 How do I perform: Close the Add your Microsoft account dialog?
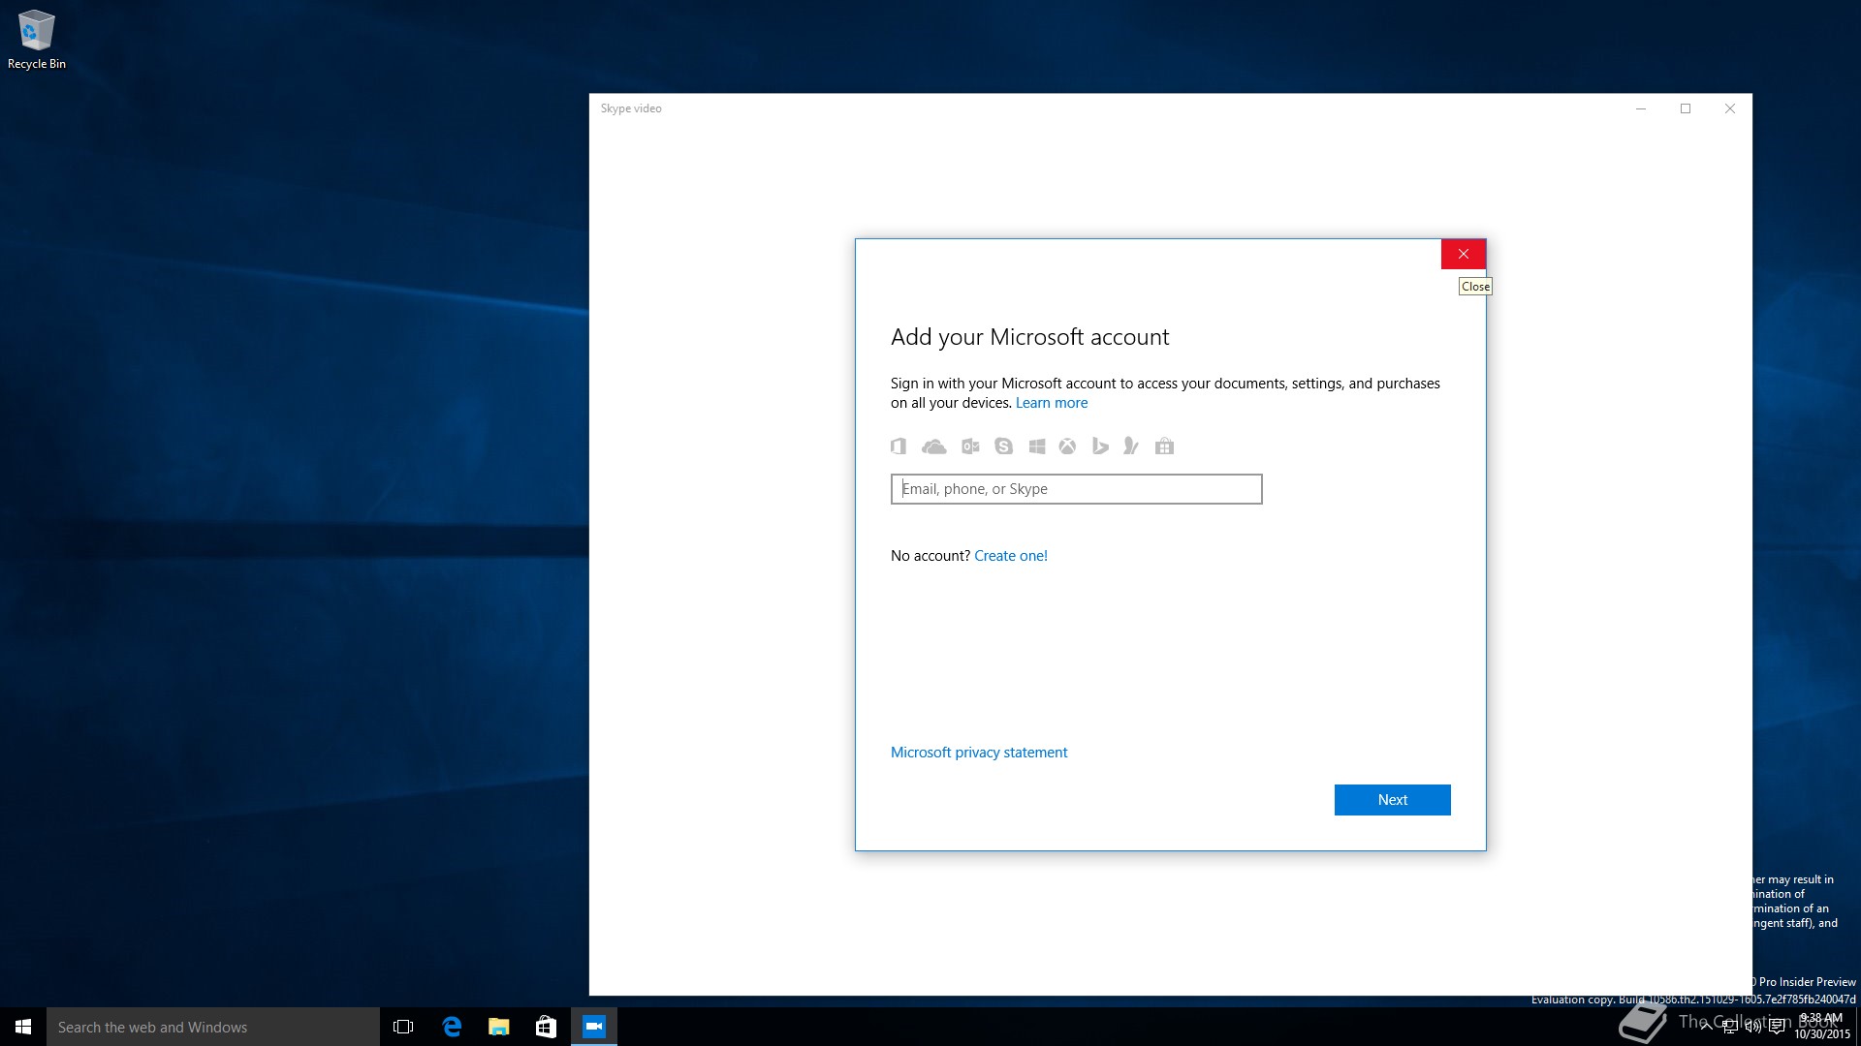(1464, 254)
